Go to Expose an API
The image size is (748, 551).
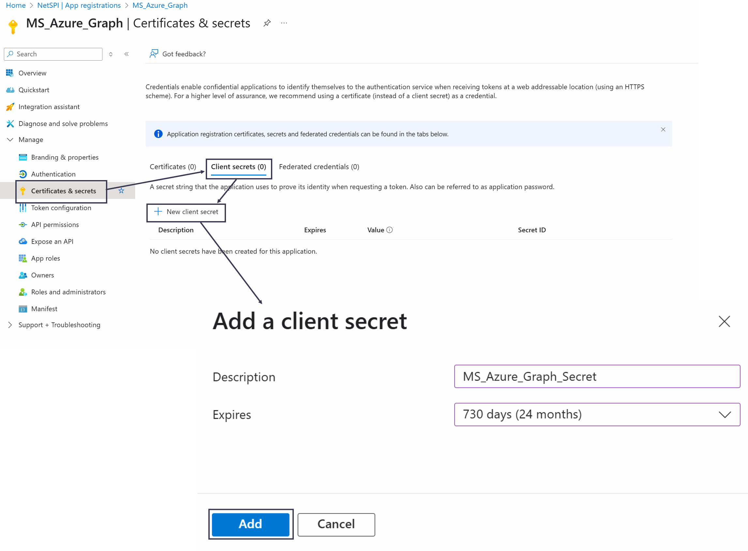point(52,242)
